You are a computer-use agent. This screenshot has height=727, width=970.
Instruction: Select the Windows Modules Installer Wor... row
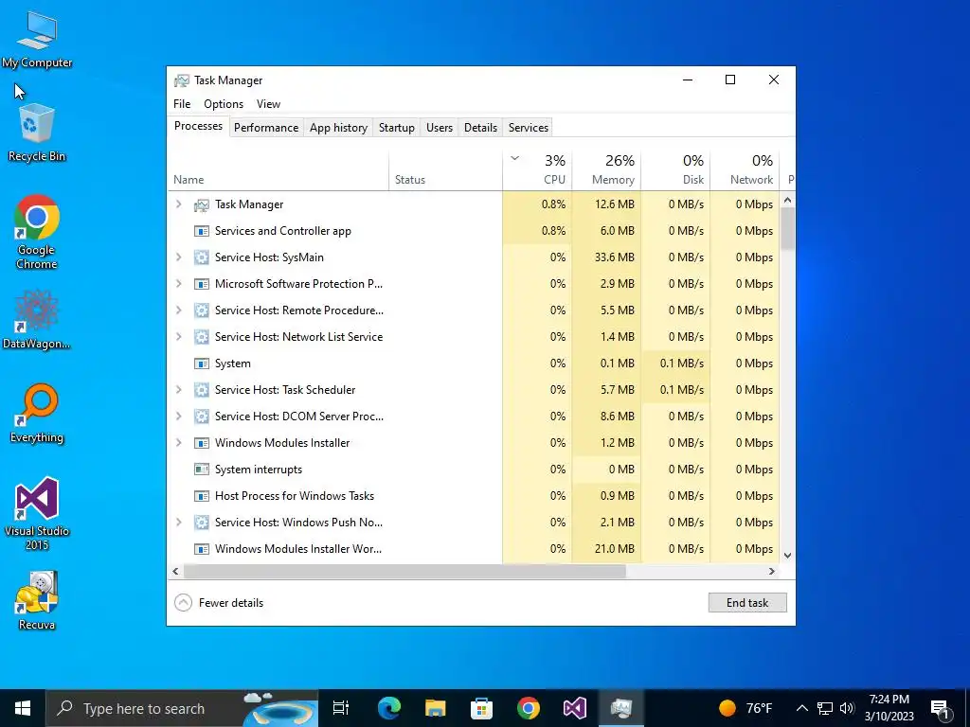tap(474, 549)
